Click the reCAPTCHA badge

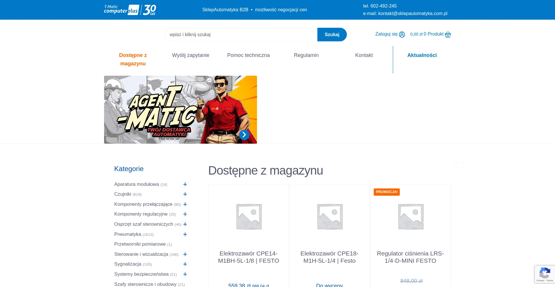pos(545,274)
